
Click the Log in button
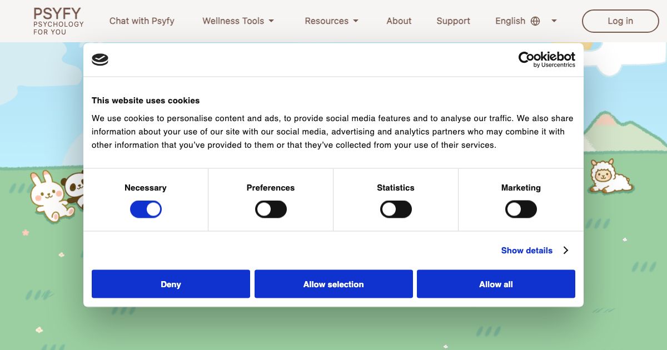[620, 21]
